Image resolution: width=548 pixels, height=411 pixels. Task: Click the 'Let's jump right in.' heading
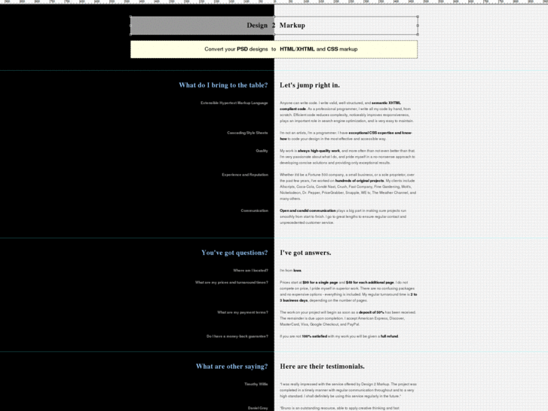tap(310, 85)
